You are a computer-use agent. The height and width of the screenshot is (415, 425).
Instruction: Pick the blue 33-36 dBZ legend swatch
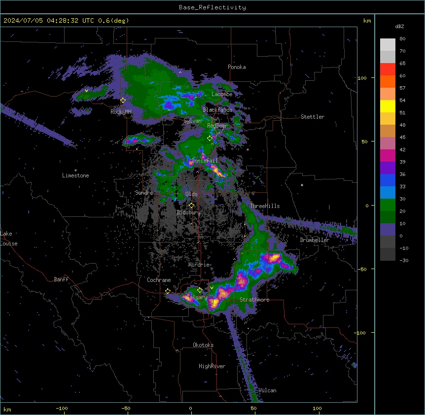388,180
